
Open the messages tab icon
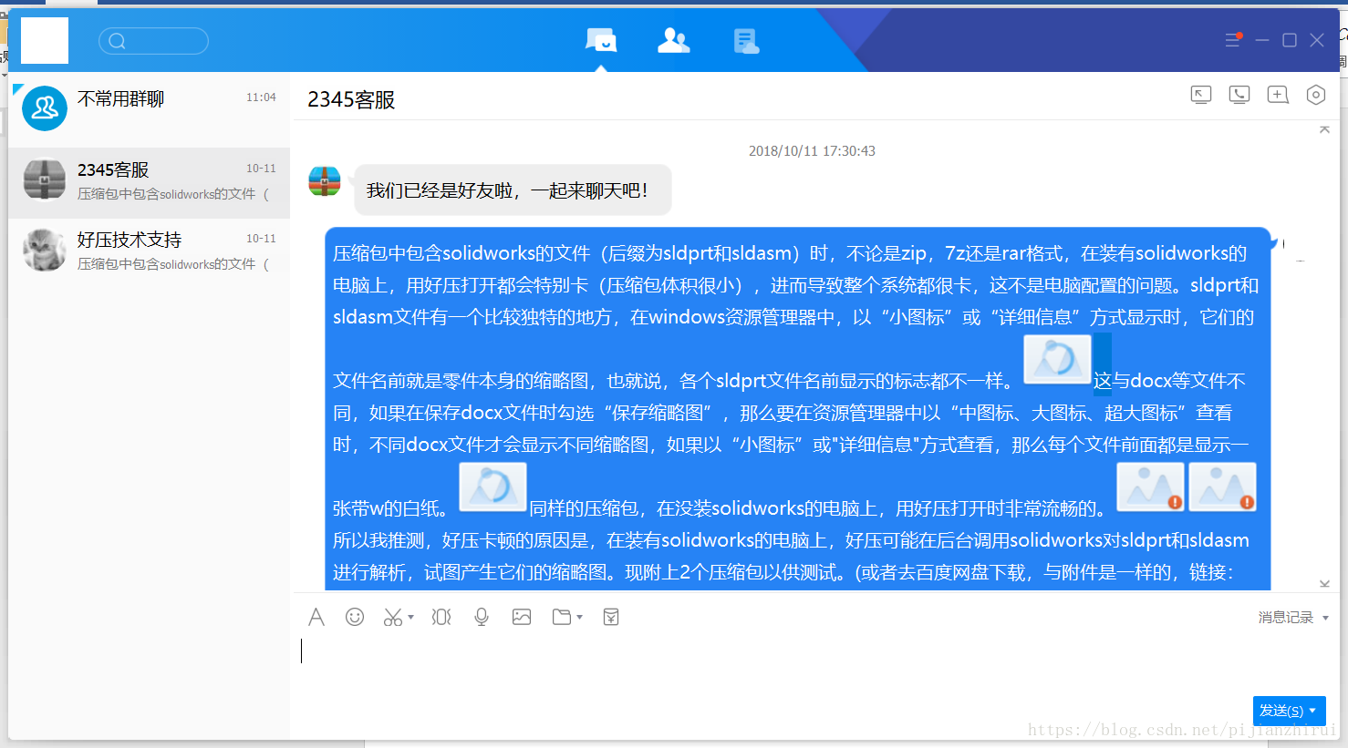[x=601, y=40]
